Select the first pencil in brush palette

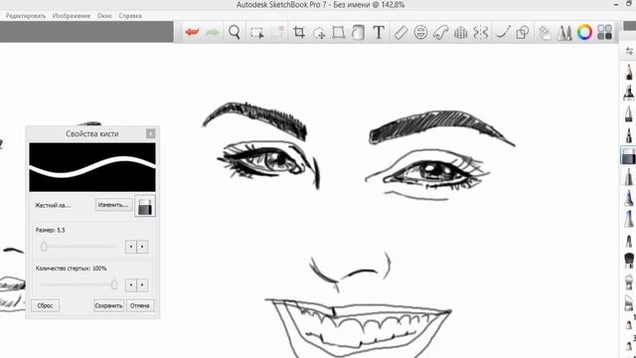tap(629, 72)
